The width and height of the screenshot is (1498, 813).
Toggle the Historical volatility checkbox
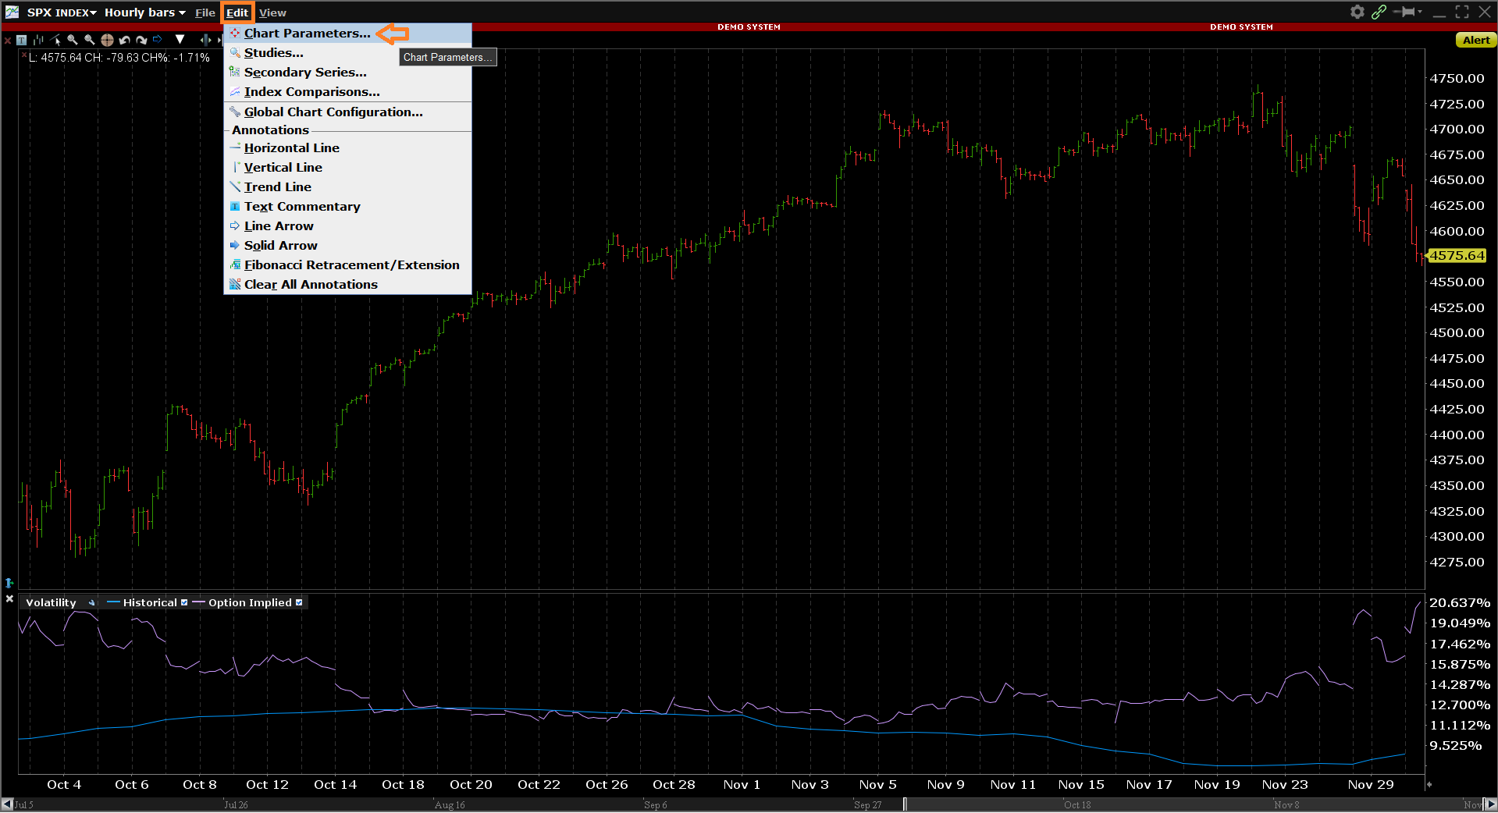tap(184, 602)
